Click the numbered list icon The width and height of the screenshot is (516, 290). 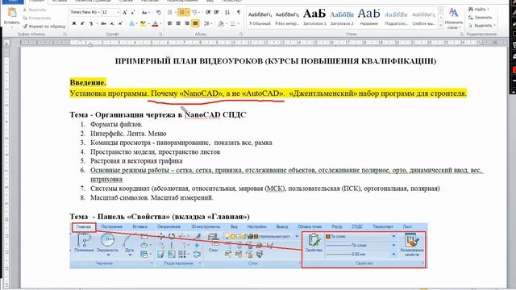(x=181, y=13)
